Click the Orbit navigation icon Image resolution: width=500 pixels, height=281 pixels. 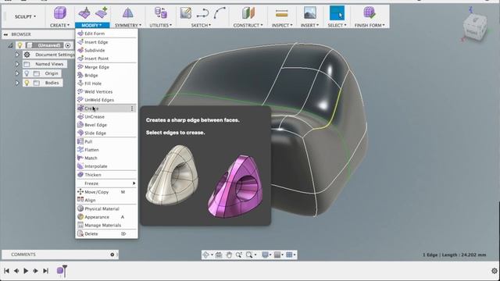pos(206,255)
